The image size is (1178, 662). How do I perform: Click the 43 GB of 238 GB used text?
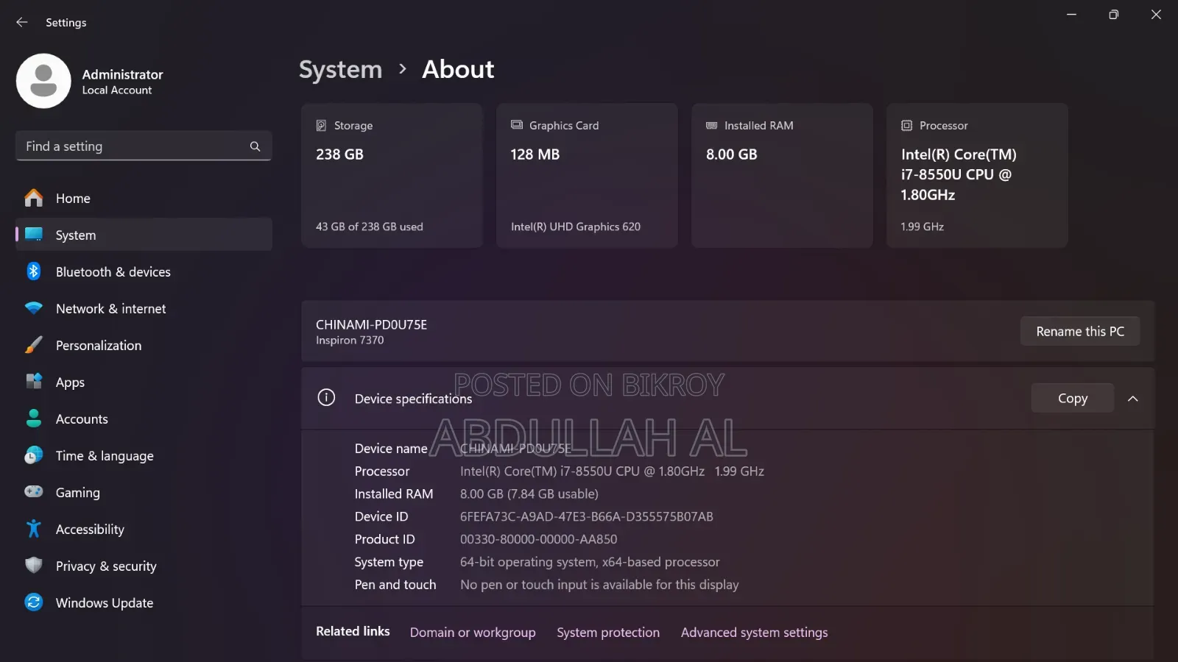(370, 227)
